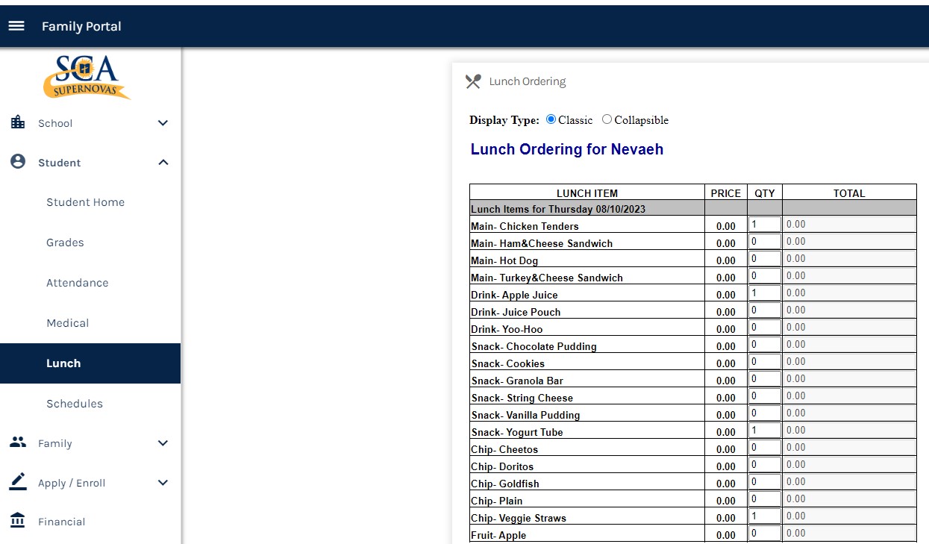This screenshot has width=929, height=544.
Task: Click quantity field for Granola Bar
Action: click(x=765, y=378)
